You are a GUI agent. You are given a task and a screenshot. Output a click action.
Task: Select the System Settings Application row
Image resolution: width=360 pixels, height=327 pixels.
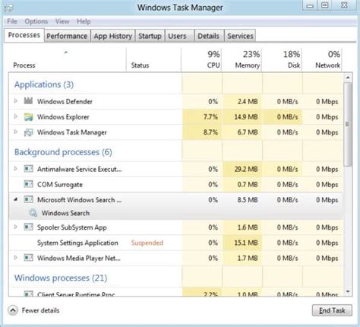tap(176, 243)
